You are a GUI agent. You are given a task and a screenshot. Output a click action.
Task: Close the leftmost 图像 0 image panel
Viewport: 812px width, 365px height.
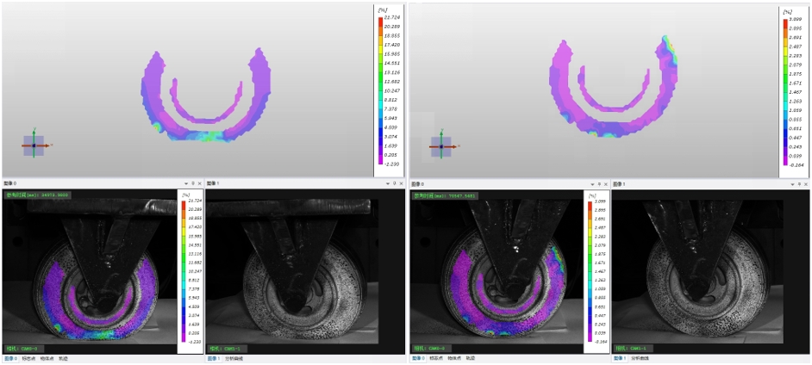(x=201, y=184)
